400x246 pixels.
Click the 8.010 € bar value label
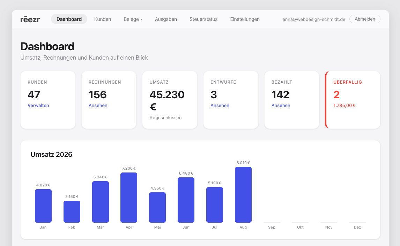pyautogui.click(x=243, y=163)
